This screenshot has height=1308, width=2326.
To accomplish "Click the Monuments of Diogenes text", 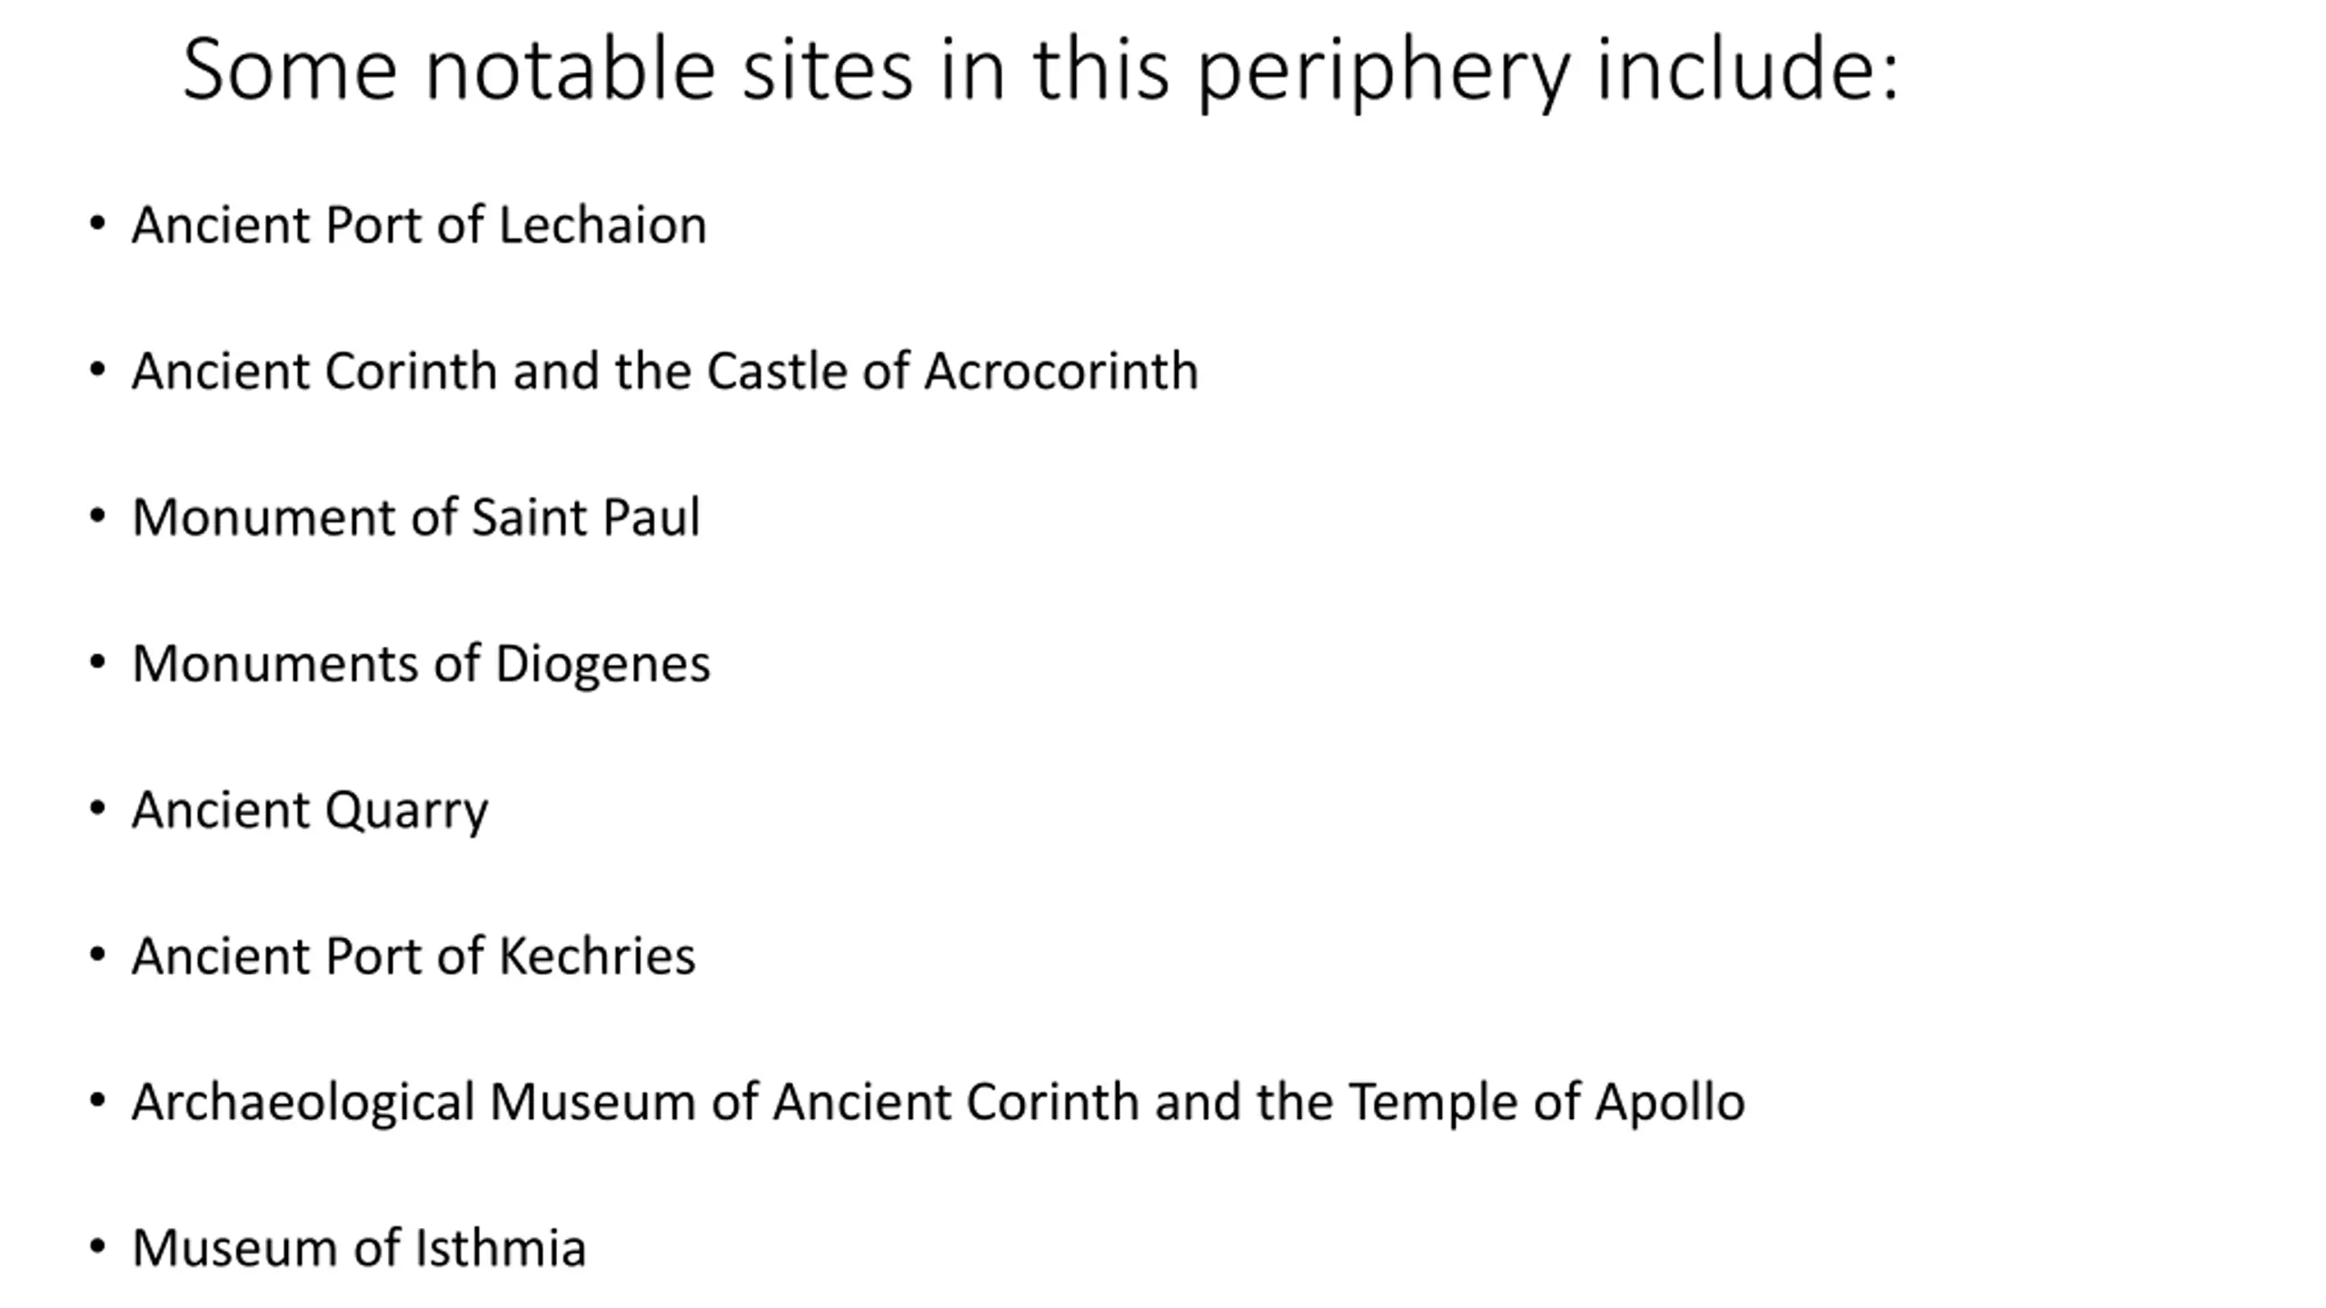I will tap(421, 665).
